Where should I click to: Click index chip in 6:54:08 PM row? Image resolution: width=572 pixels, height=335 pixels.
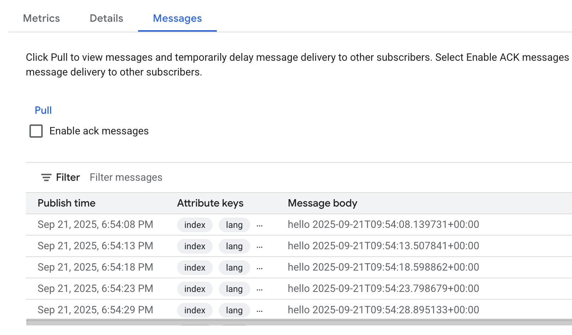click(195, 225)
